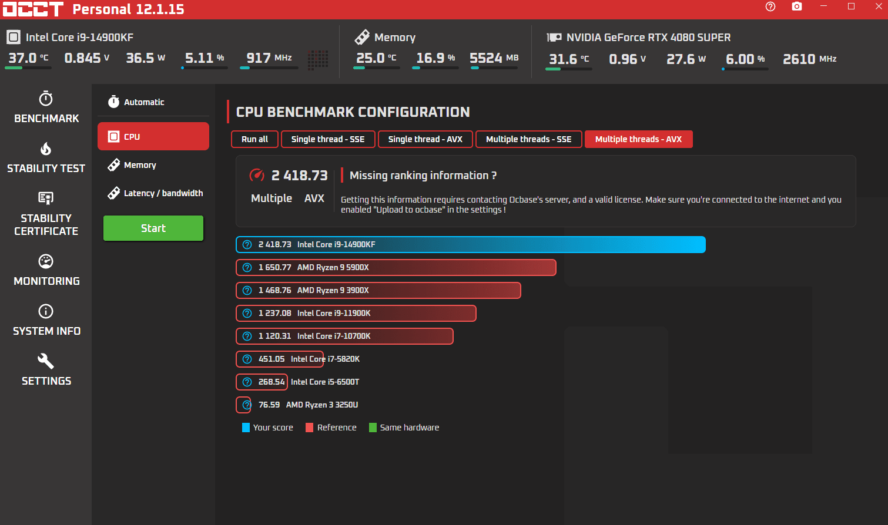Click the 1 120.31 score value
This screenshot has height=525, width=888.
click(x=275, y=336)
